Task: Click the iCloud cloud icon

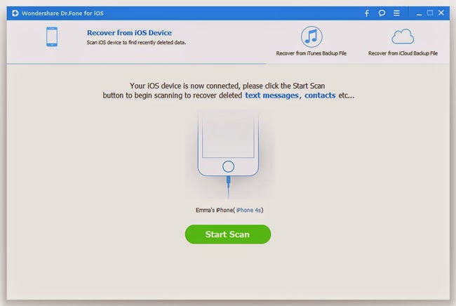Action: point(403,36)
